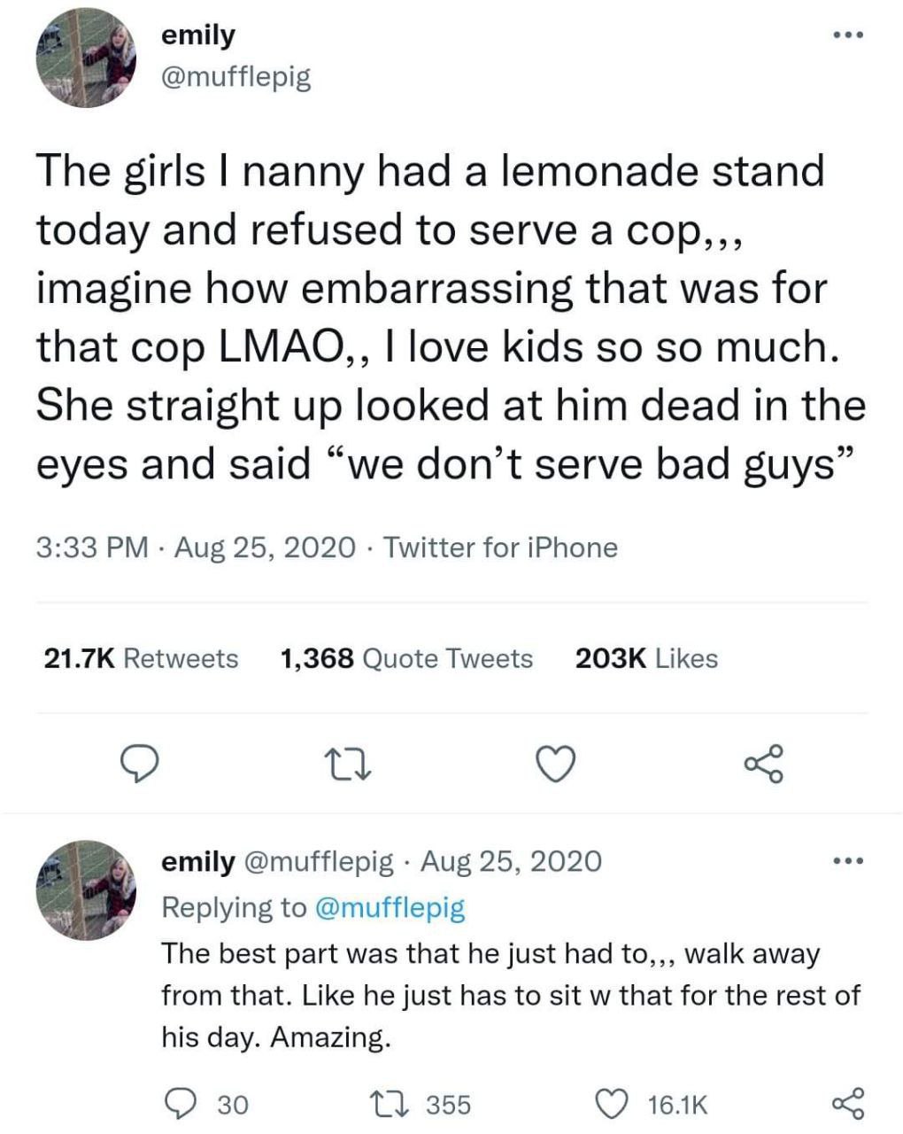This screenshot has width=903, height=1134.
Task: Open the avatar on the reply tweet
Action: tap(86, 889)
